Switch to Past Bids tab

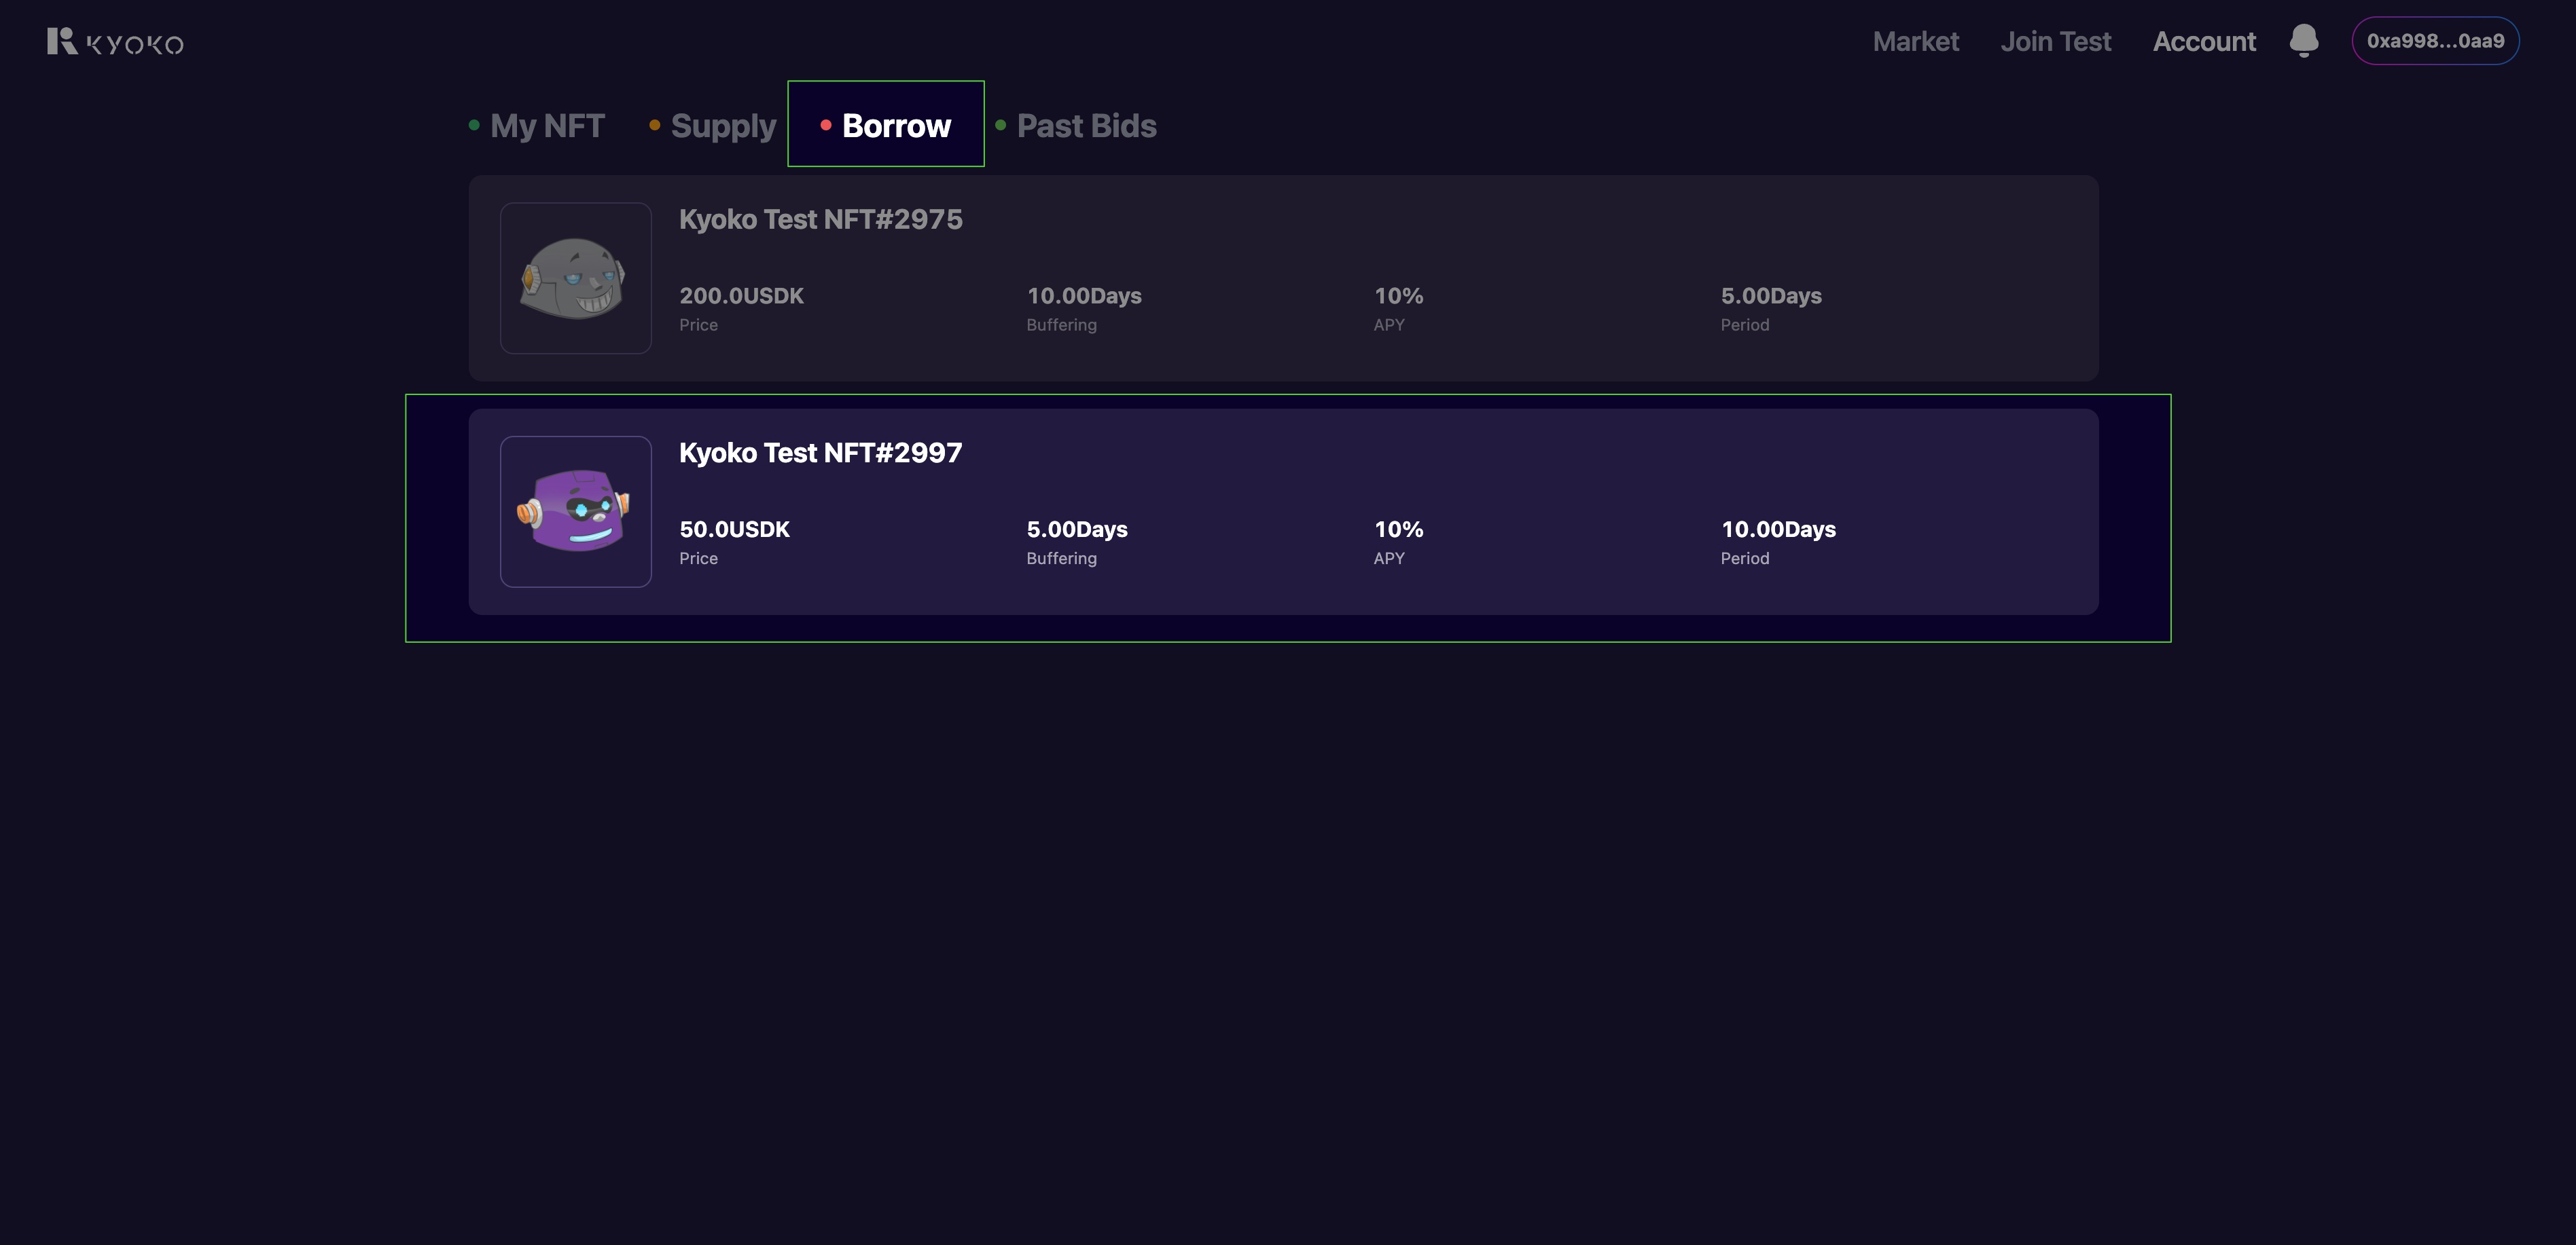point(1076,125)
